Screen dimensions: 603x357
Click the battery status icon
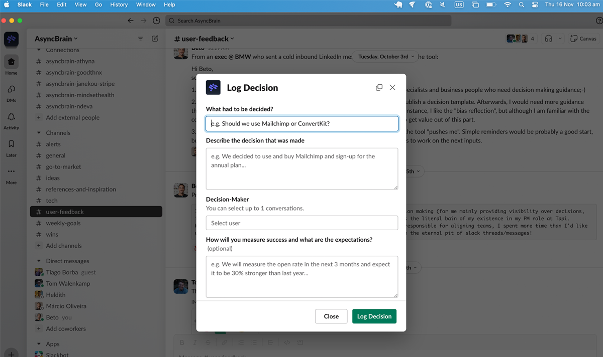491,5
